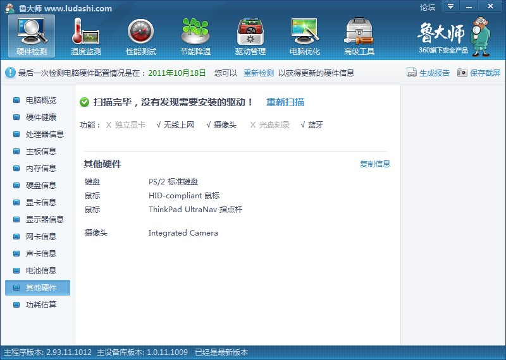
Task: Click the PS/2 标准键盘 value
Action: [173, 182]
